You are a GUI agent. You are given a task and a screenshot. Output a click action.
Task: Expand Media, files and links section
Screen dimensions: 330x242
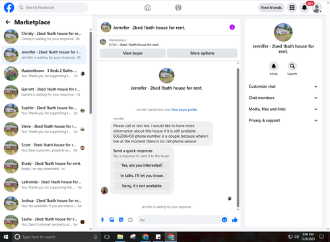click(x=283, y=109)
